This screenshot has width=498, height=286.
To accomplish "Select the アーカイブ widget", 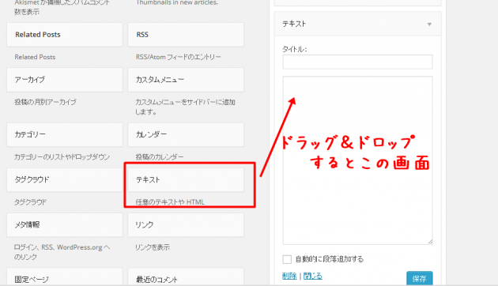I will point(65,80).
